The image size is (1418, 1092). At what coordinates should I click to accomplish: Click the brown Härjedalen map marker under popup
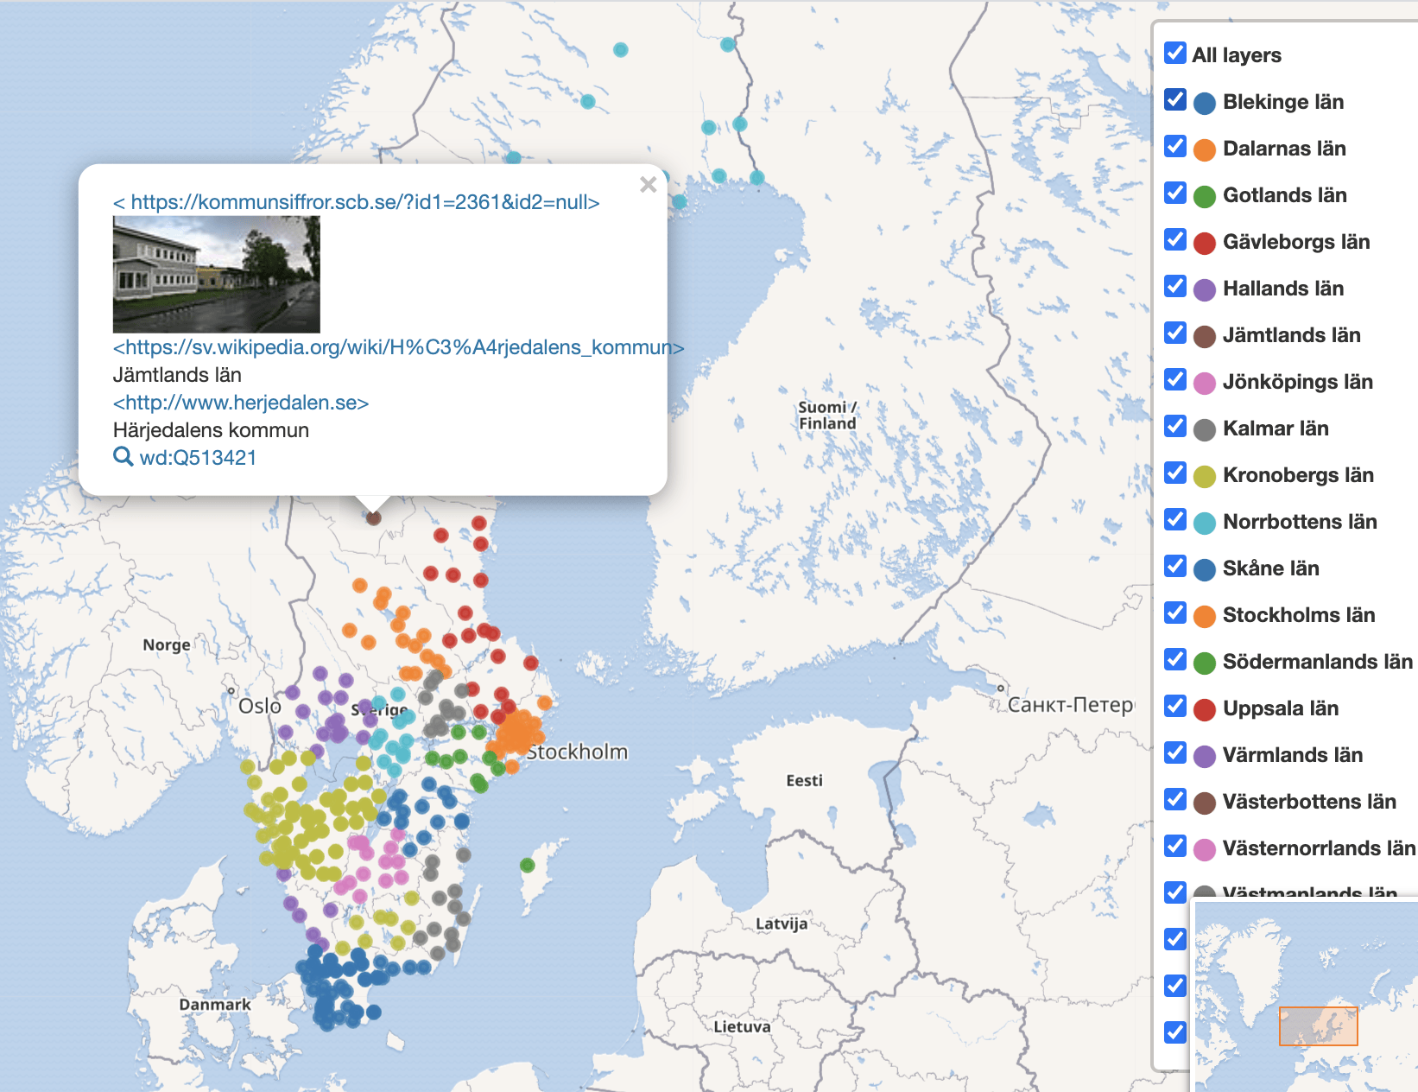[x=373, y=517]
